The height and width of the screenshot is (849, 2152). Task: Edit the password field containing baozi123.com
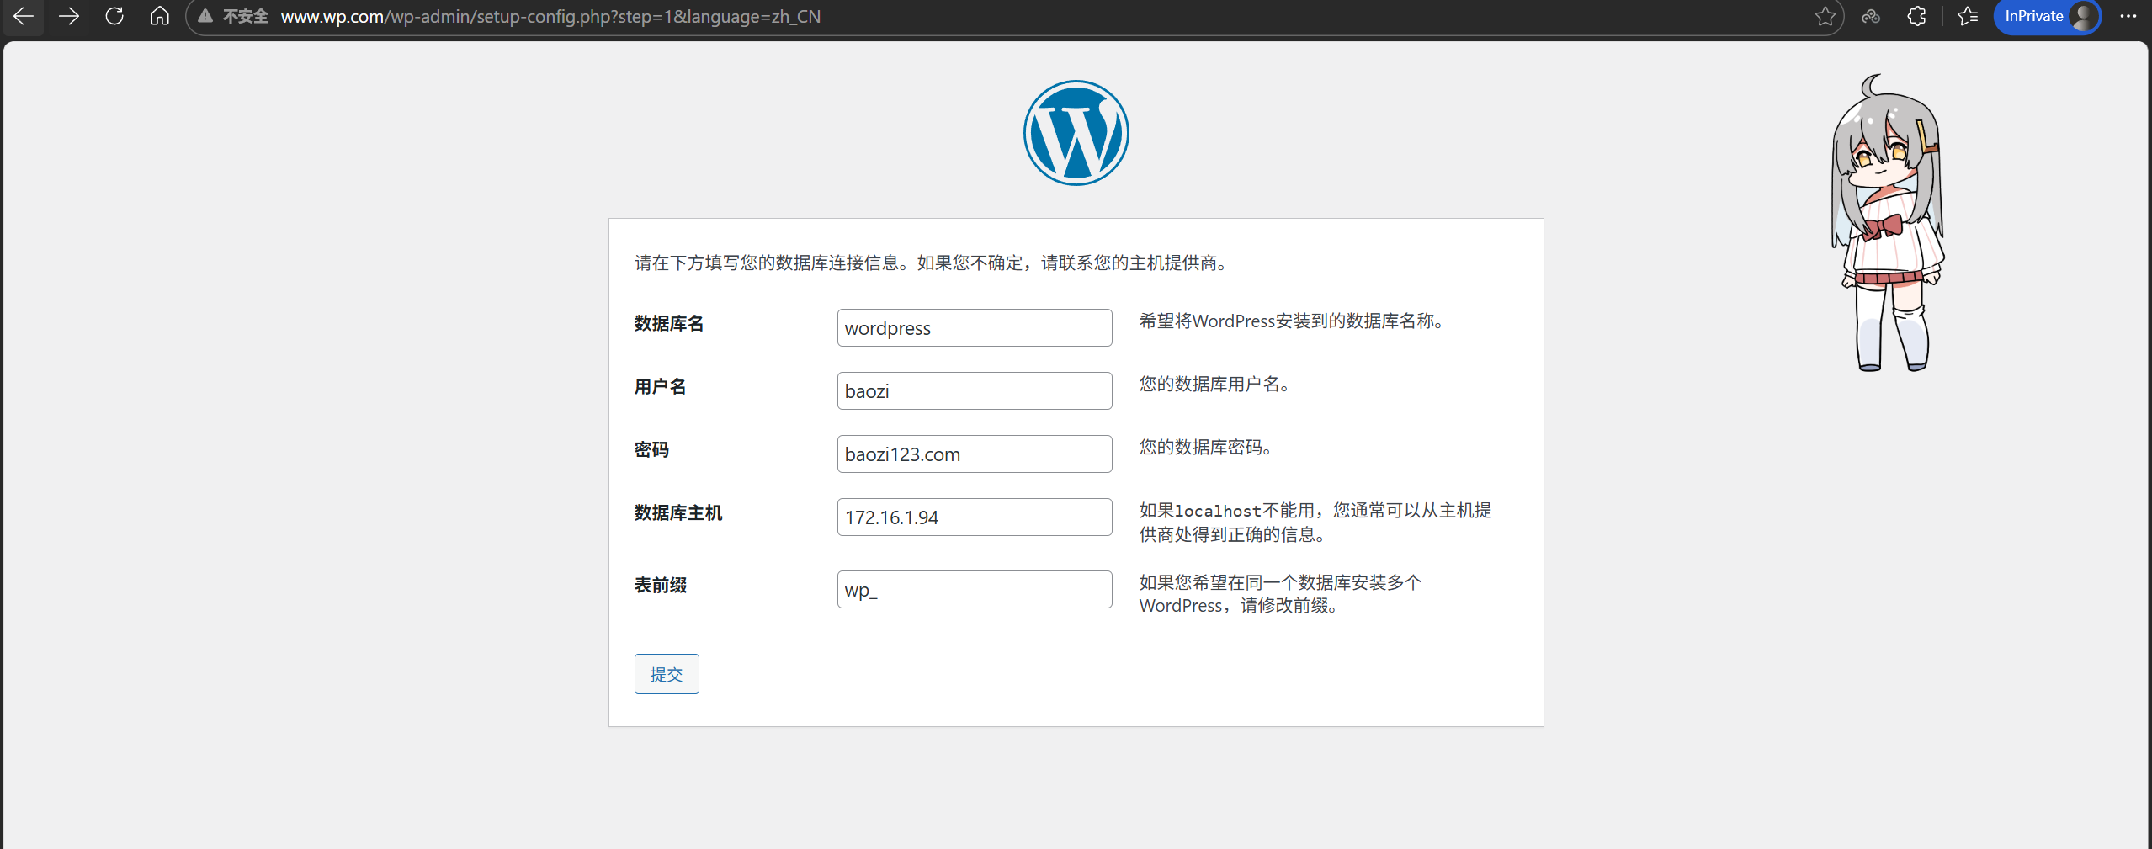(975, 454)
